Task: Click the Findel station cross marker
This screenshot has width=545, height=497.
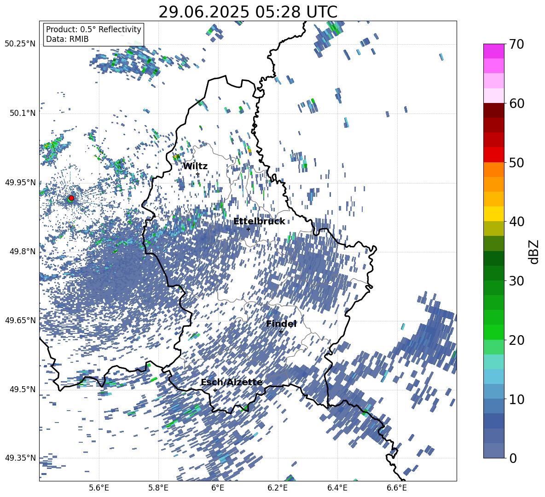Action: [x=281, y=332]
